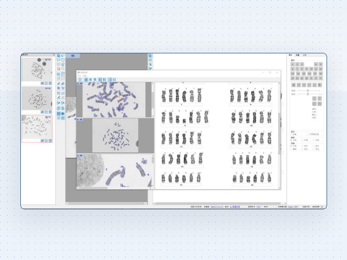This screenshot has width=347, height=260.
Task: Open the second menu in the dialog menu bar
Action: (x=85, y=76)
